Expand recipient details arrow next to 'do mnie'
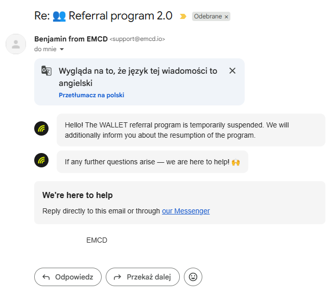Image resolution: width=330 pixels, height=303 pixels. coord(62,49)
